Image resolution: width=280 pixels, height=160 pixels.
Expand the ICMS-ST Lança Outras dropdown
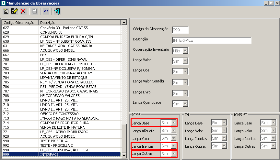[273, 146]
